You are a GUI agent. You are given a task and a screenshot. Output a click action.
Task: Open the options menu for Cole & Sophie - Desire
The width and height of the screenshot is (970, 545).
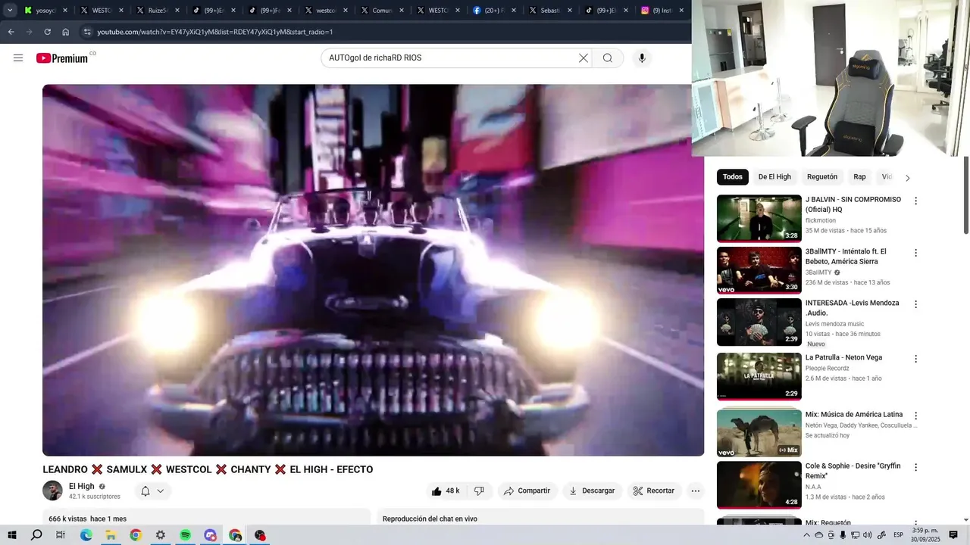pyautogui.click(x=915, y=468)
